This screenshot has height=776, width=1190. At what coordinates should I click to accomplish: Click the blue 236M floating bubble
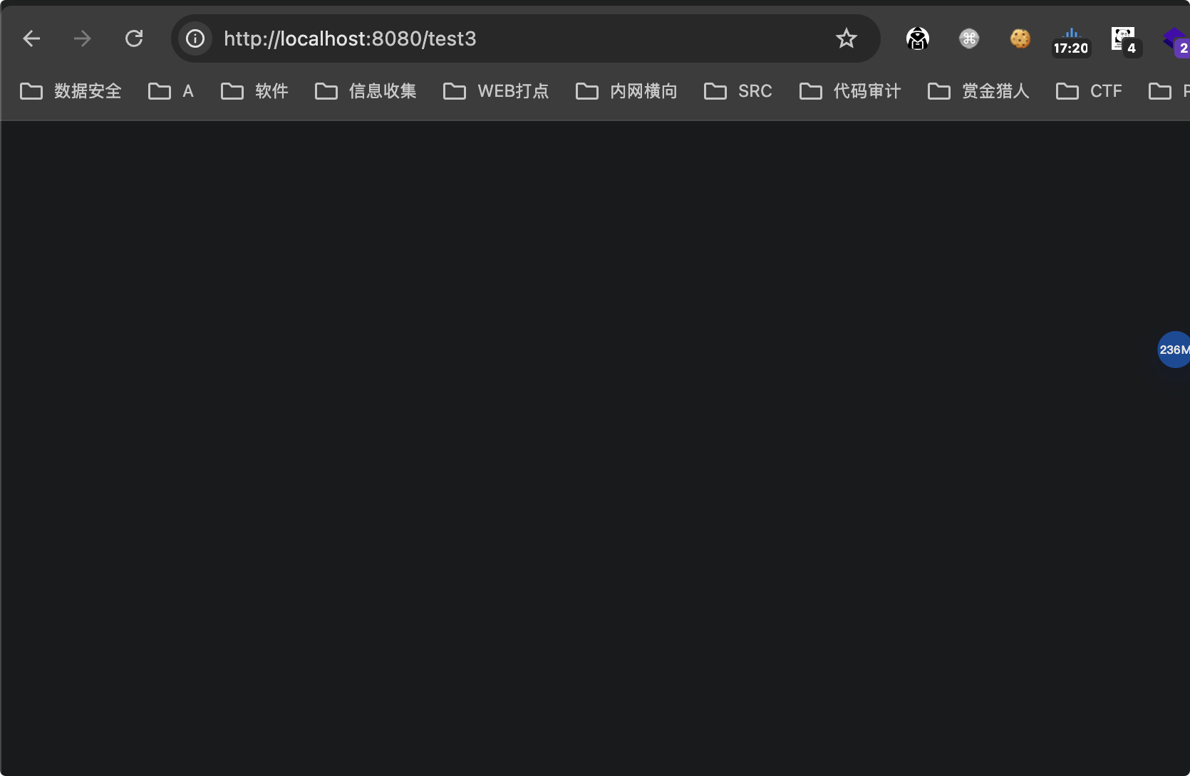[x=1174, y=350]
